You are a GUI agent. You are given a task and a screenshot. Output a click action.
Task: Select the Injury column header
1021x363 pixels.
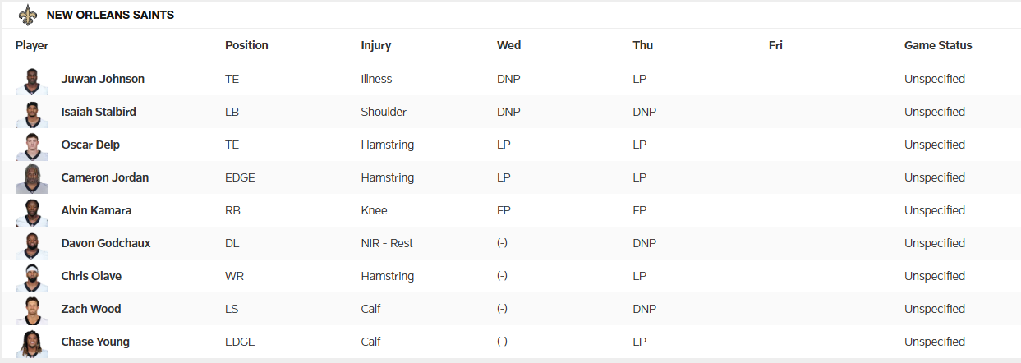[x=376, y=45]
